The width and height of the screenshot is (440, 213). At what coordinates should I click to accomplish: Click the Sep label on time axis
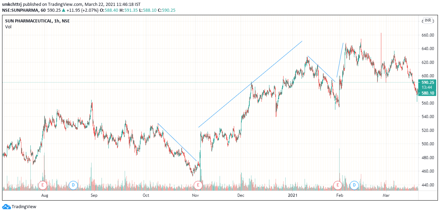94,196
